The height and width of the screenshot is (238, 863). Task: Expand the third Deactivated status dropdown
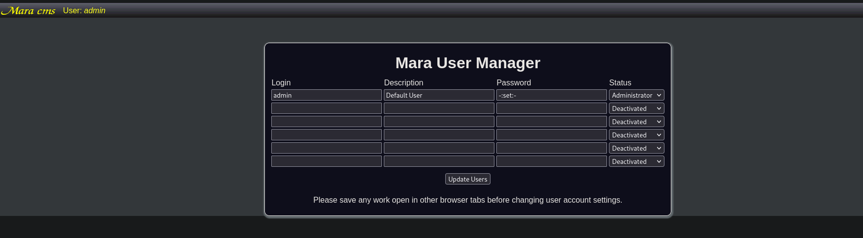[636, 135]
